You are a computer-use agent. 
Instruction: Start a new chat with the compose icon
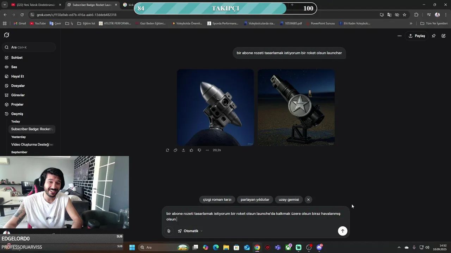444,36
